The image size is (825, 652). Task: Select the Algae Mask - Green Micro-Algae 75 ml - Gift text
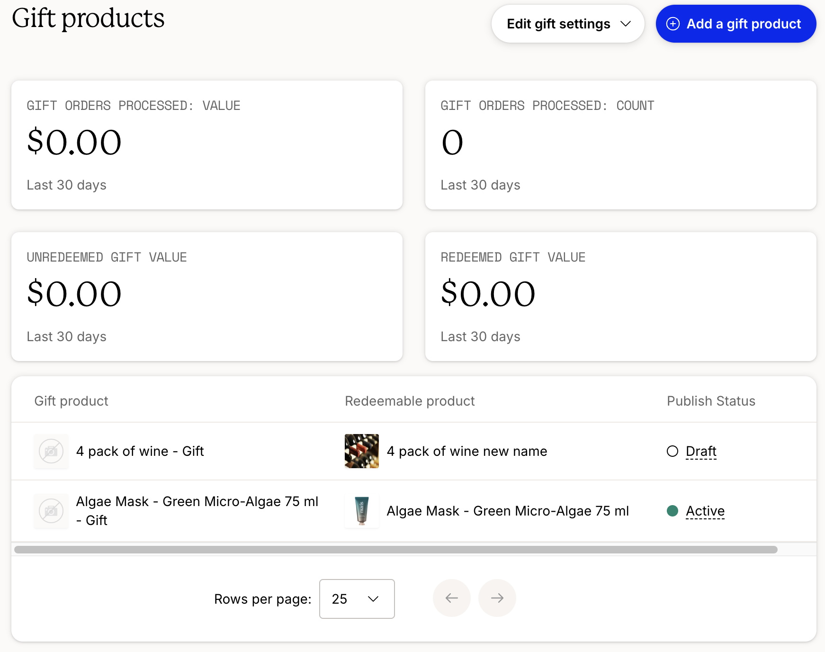click(197, 511)
